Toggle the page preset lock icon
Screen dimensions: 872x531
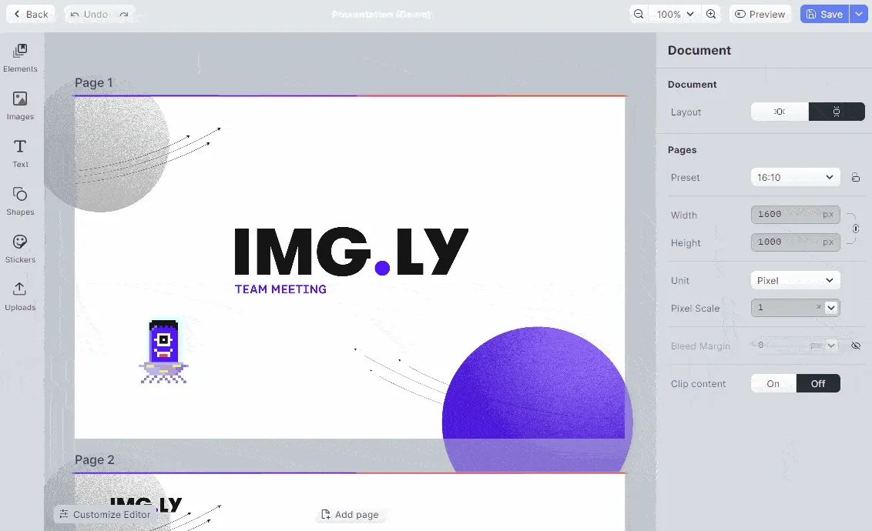pyautogui.click(x=855, y=177)
